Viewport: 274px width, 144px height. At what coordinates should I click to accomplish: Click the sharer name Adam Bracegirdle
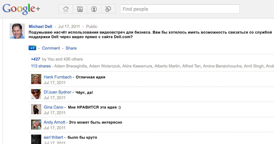[x=70, y=66]
